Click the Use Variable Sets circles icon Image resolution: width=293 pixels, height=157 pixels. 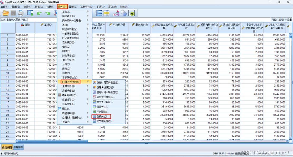click(x=124, y=13)
